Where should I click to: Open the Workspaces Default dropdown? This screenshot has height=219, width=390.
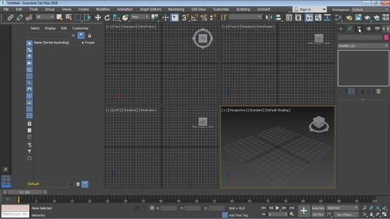click(x=370, y=10)
